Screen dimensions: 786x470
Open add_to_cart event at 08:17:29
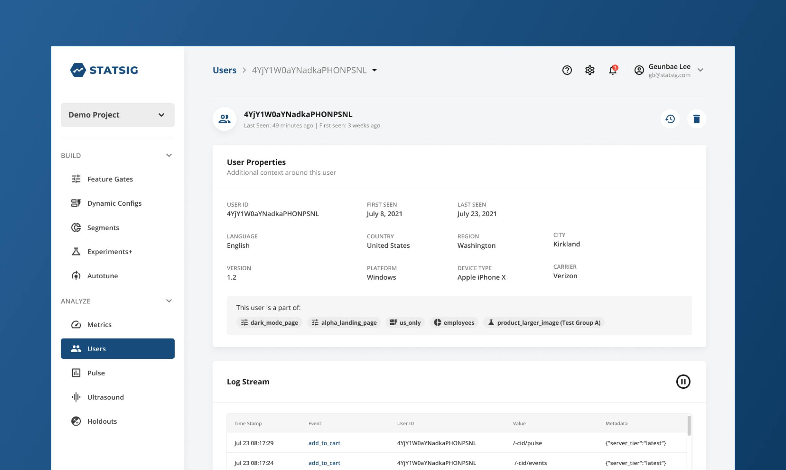tap(324, 443)
